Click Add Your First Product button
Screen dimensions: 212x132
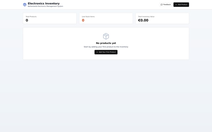(106, 52)
